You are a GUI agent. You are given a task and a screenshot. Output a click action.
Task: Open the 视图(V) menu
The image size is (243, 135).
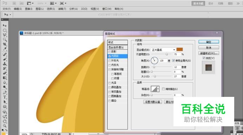point(95,9)
